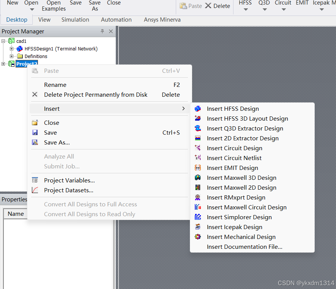Click the Insert Circuit Netlist icon
Viewport: 336px width, 289px height.
coord(197,158)
